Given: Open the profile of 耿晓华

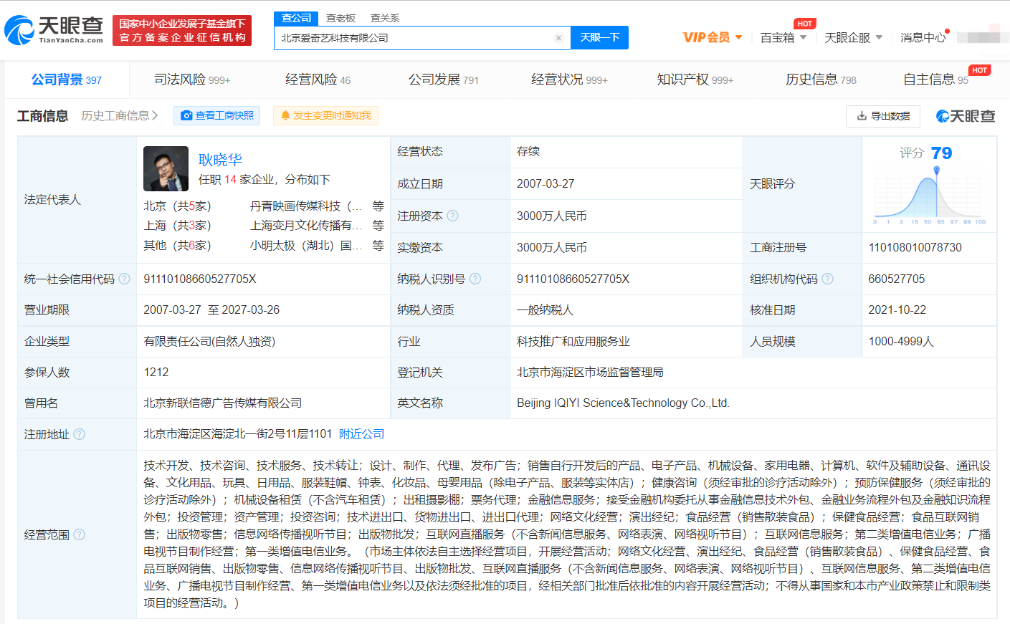Looking at the screenshot, I should [220, 160].
